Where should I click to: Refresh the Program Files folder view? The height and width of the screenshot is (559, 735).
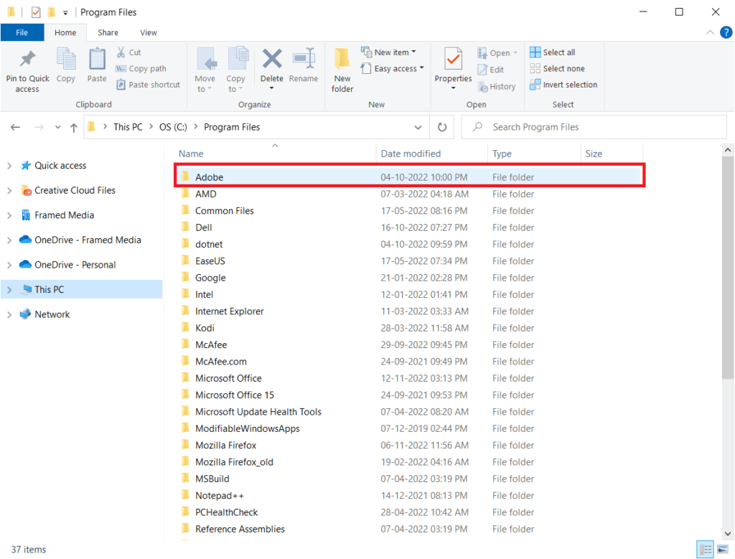442,127
